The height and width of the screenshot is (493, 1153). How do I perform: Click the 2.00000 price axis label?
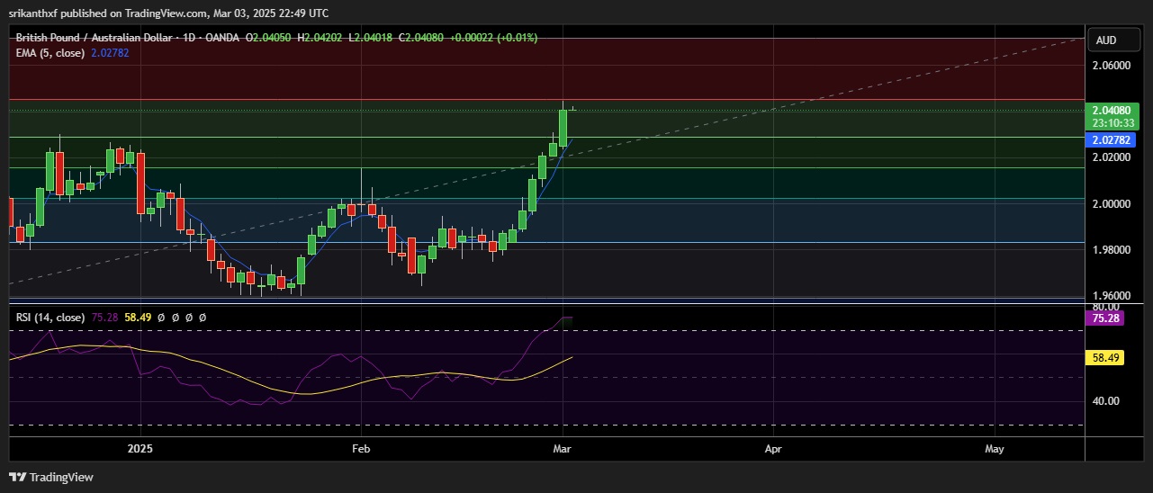(x=1111, y=203)
